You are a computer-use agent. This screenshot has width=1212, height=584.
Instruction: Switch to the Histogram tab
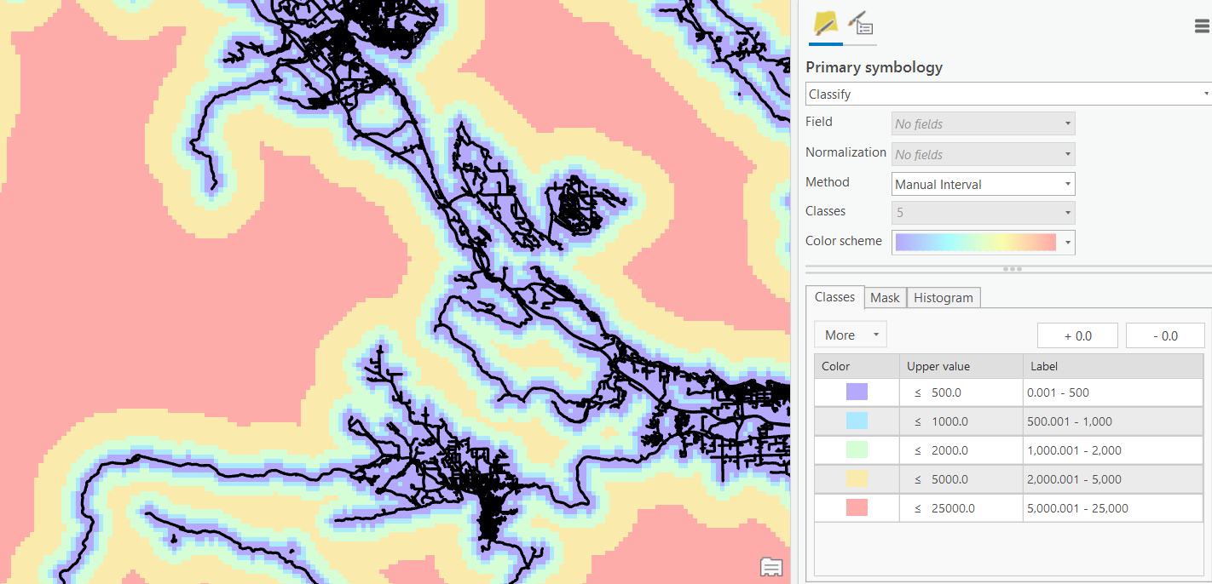943,297
